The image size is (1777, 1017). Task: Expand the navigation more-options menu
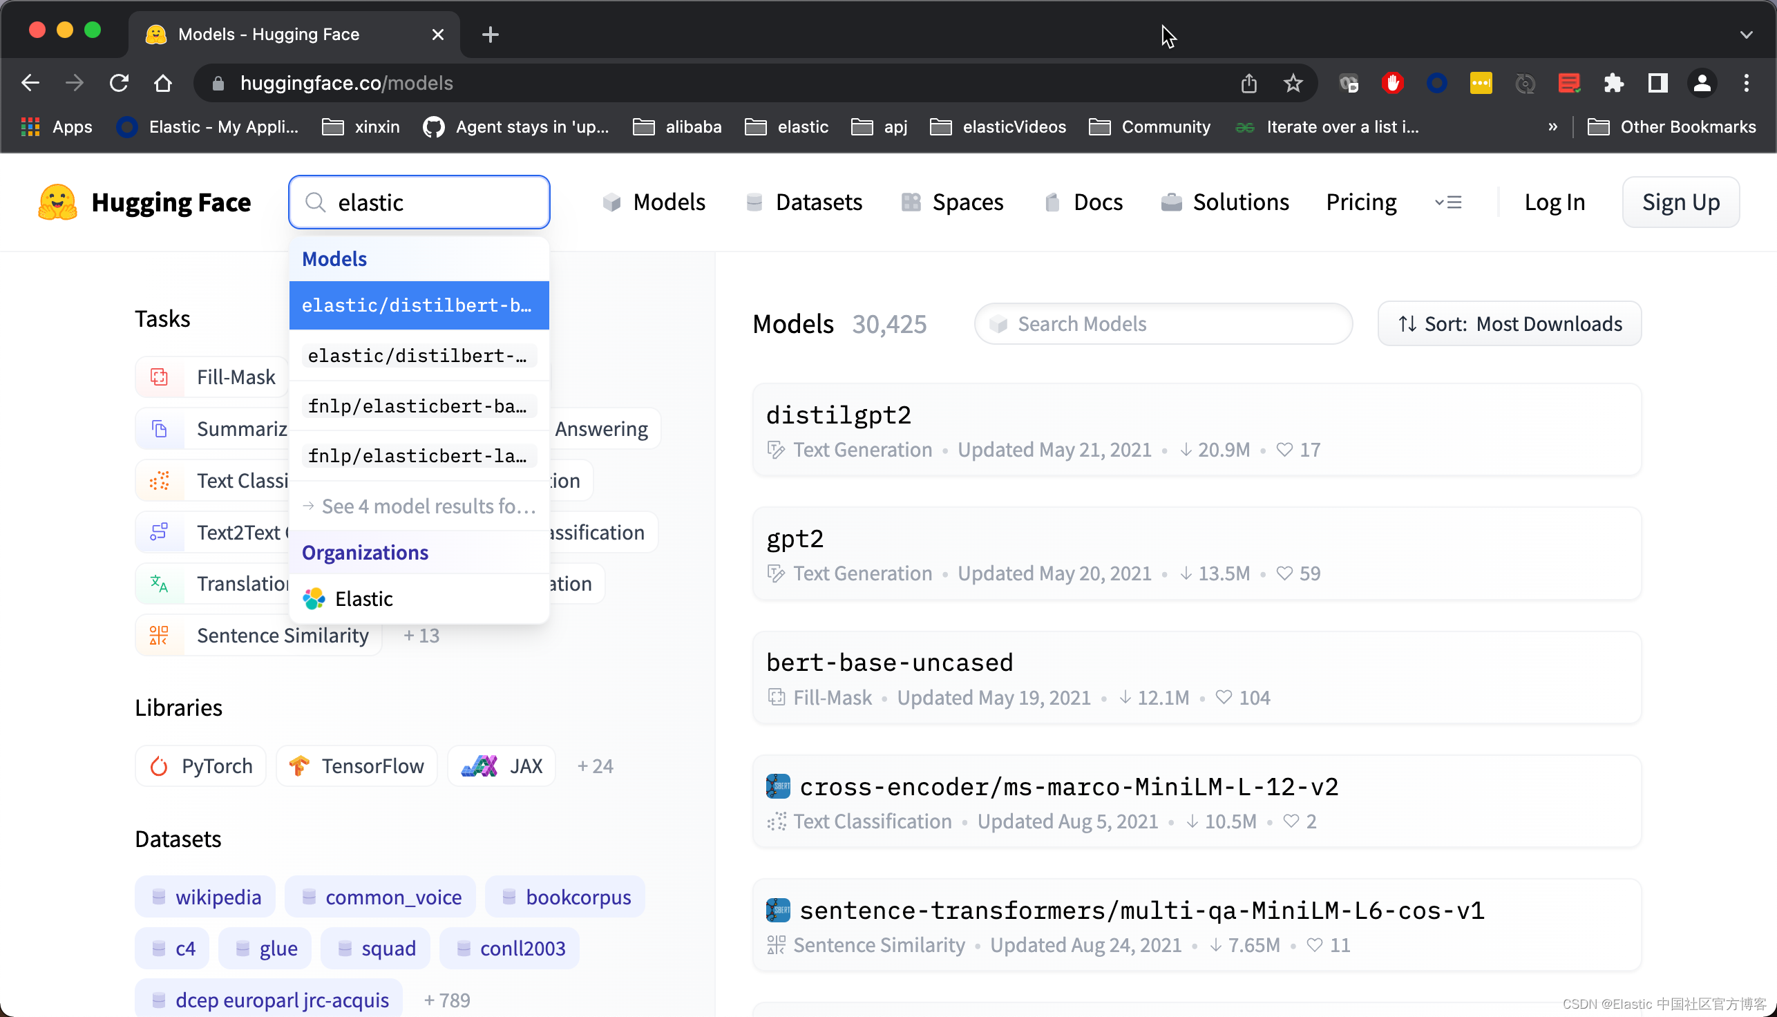1448,202
